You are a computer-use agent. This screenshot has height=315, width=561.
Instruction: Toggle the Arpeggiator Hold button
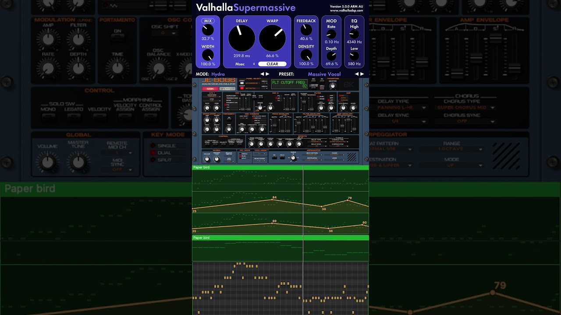[282, 157]
